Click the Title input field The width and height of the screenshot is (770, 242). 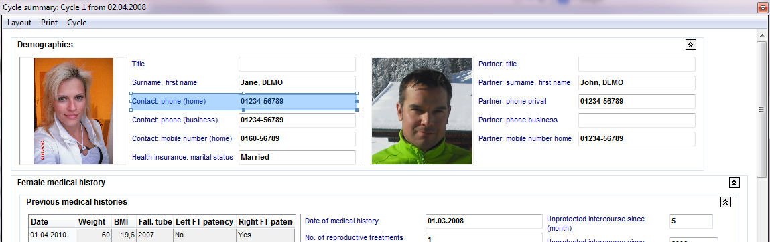297,64
